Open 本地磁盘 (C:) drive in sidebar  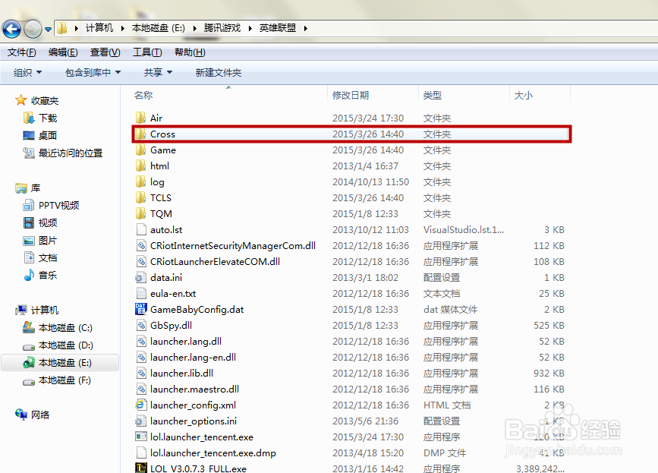(x=58, y=328)
